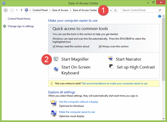Click Start On-Screen Keyboard
Screen dimensions: 167x122
(x=76, y=70)
